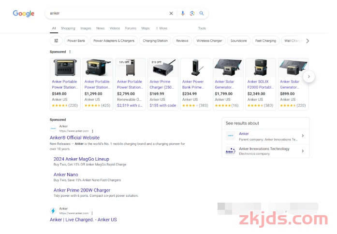The width and height of the screenshot is (337, 234).
Task: Open Anker Prime Charger (250... product link
Action: 162,84
